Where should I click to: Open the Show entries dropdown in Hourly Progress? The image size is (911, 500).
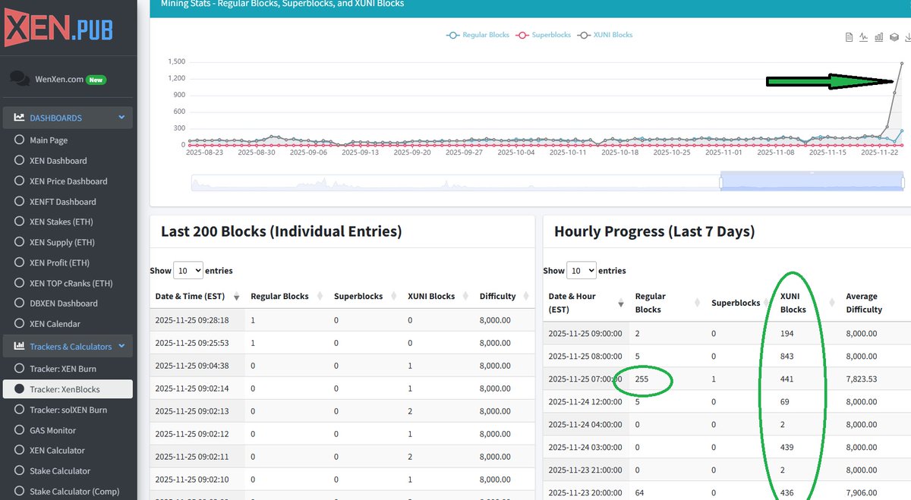click(x=582, y=270)
